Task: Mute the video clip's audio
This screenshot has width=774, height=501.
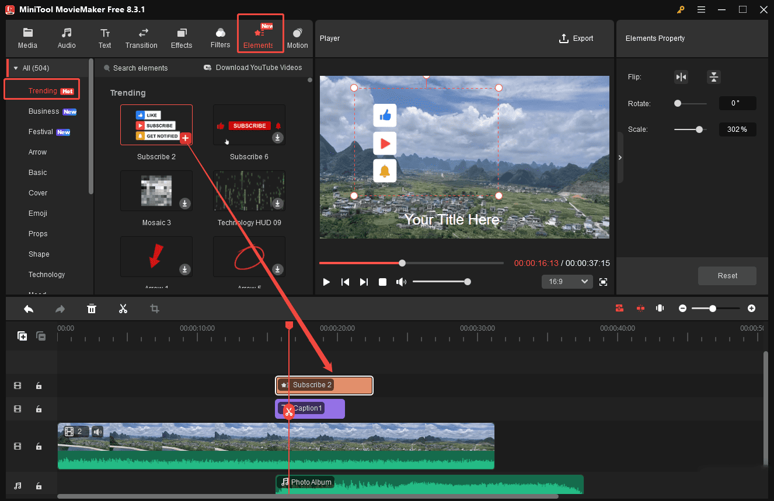Action: 97,432
